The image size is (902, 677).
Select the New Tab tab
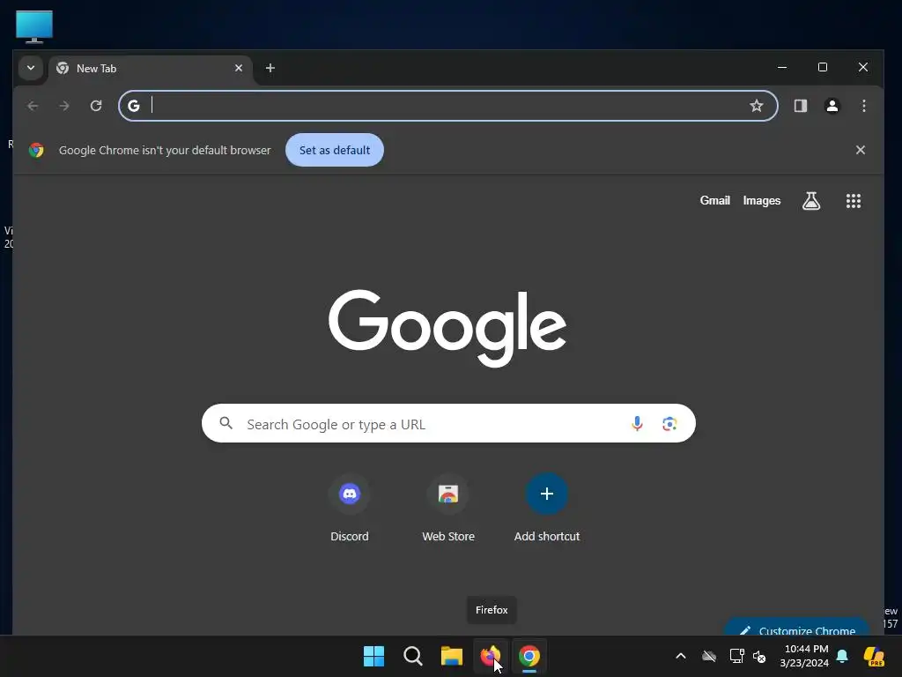pos(150,69)
